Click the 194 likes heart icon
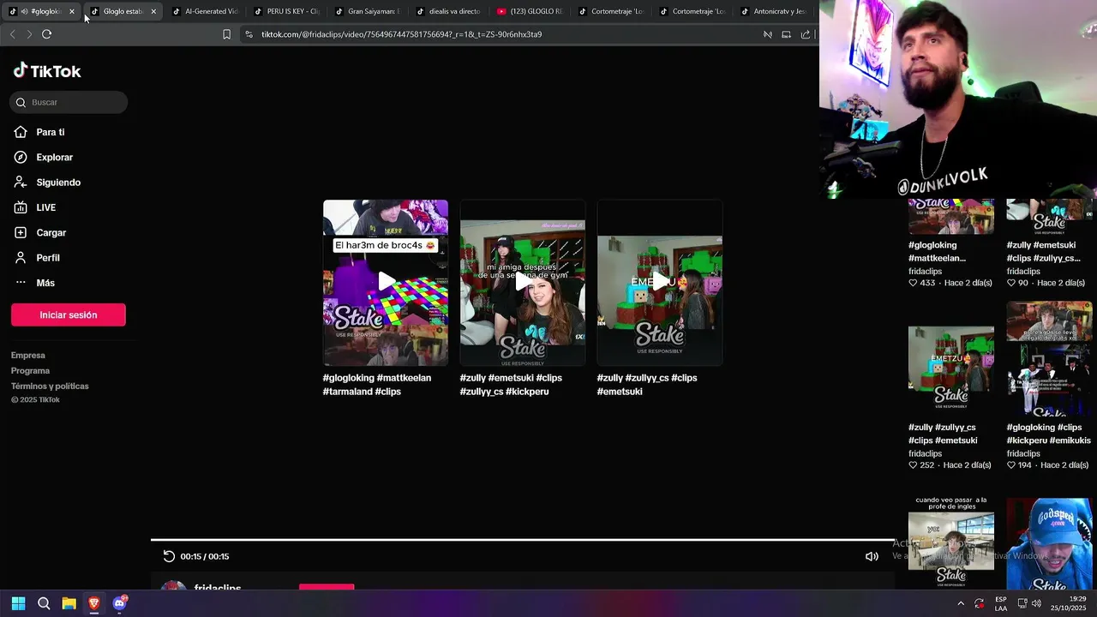Viewport: 1097px width, 617px height. [x=1011, y=465]
